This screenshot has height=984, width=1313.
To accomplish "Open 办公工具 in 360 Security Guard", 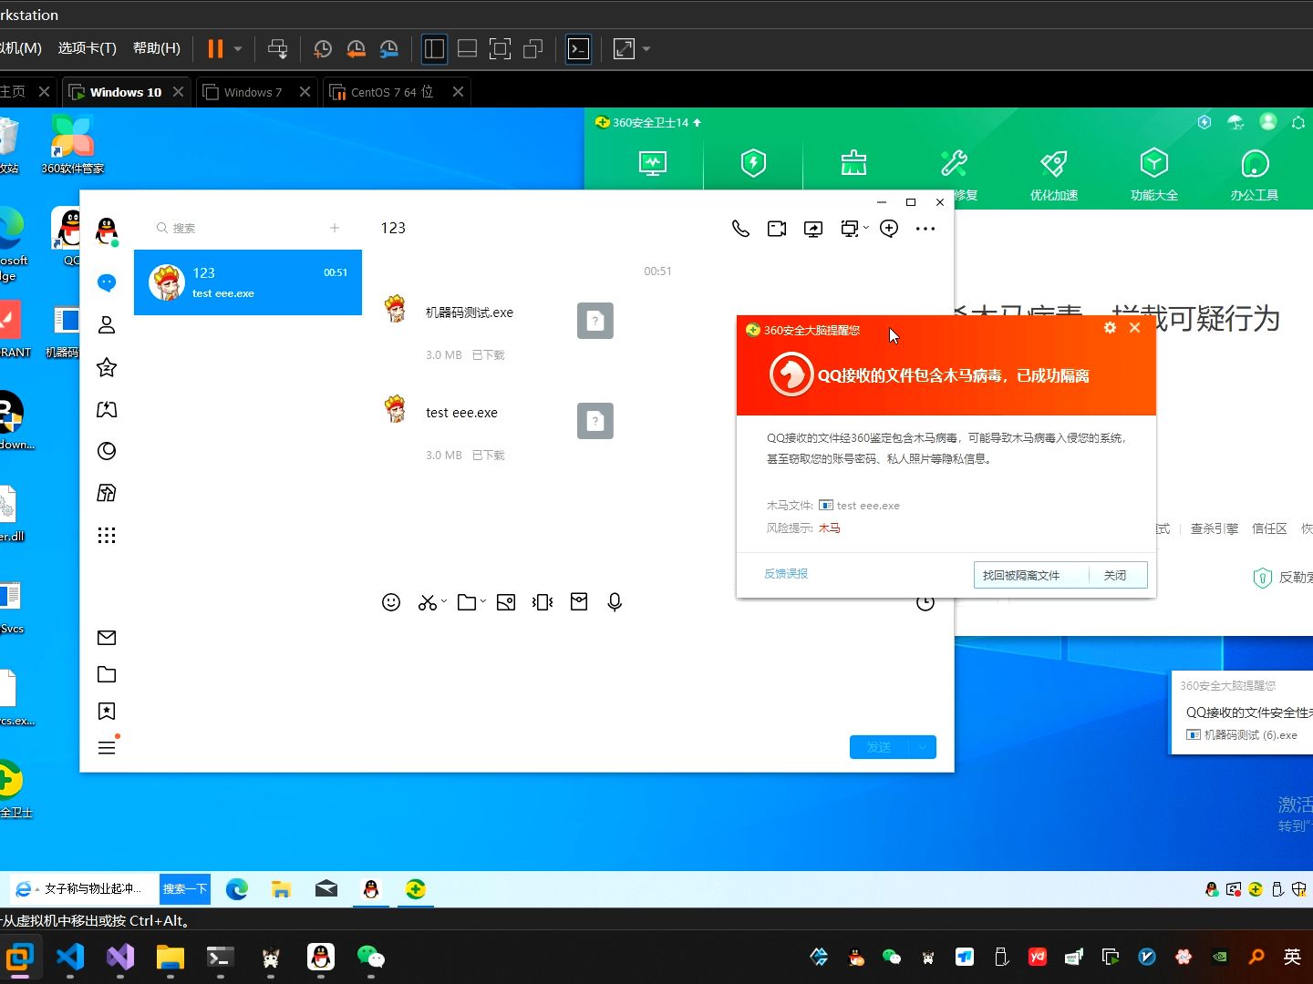I will (x=1255, y=174).
